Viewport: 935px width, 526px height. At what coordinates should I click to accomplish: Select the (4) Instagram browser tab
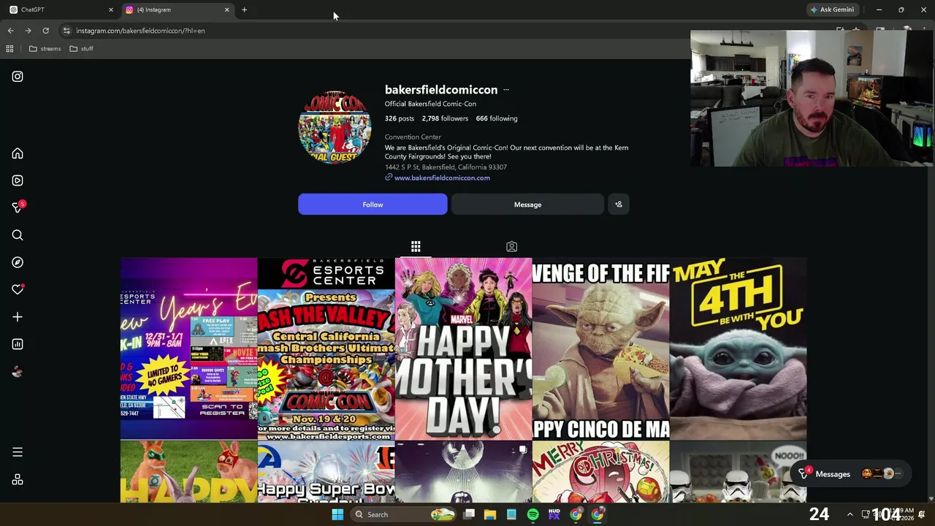point(175,9)
